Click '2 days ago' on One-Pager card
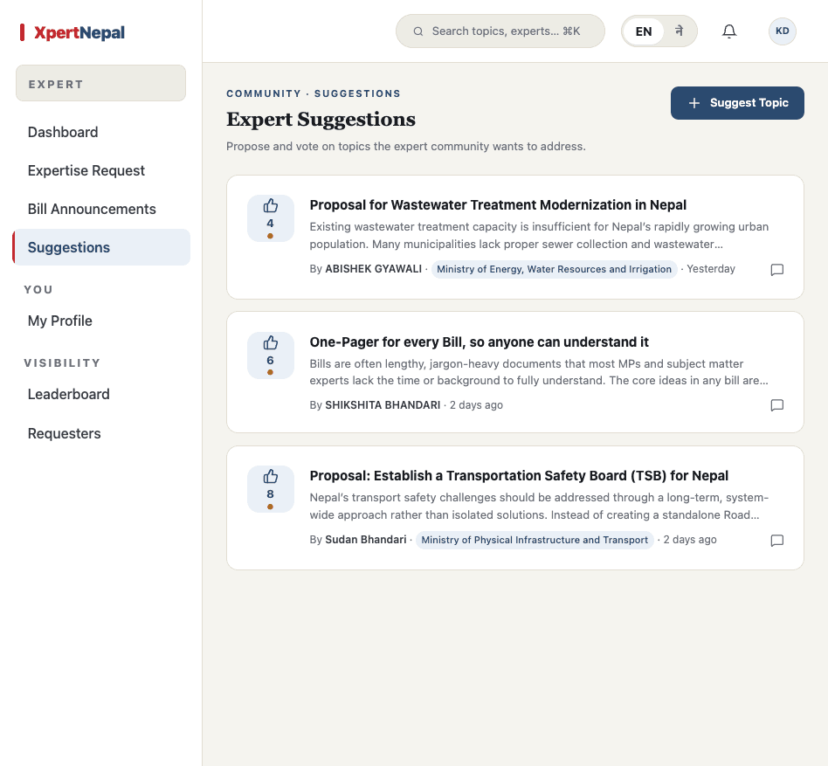828x766 pixels. 476,405
